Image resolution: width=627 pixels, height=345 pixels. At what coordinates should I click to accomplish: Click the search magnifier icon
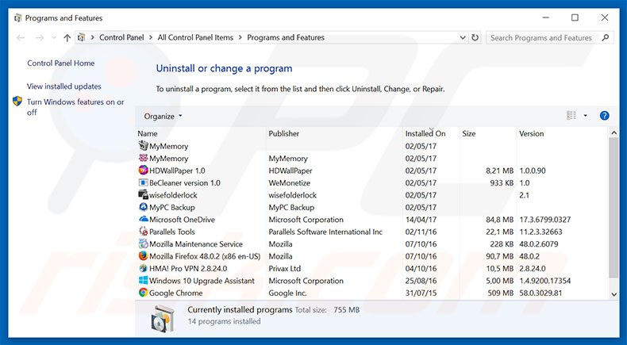pos(606,37)
